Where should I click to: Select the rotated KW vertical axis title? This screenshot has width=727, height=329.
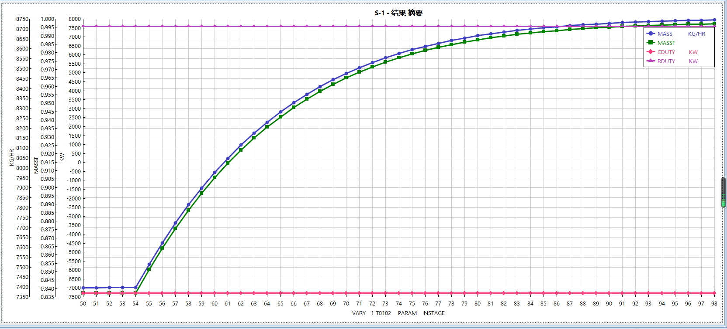click(62, 157)
